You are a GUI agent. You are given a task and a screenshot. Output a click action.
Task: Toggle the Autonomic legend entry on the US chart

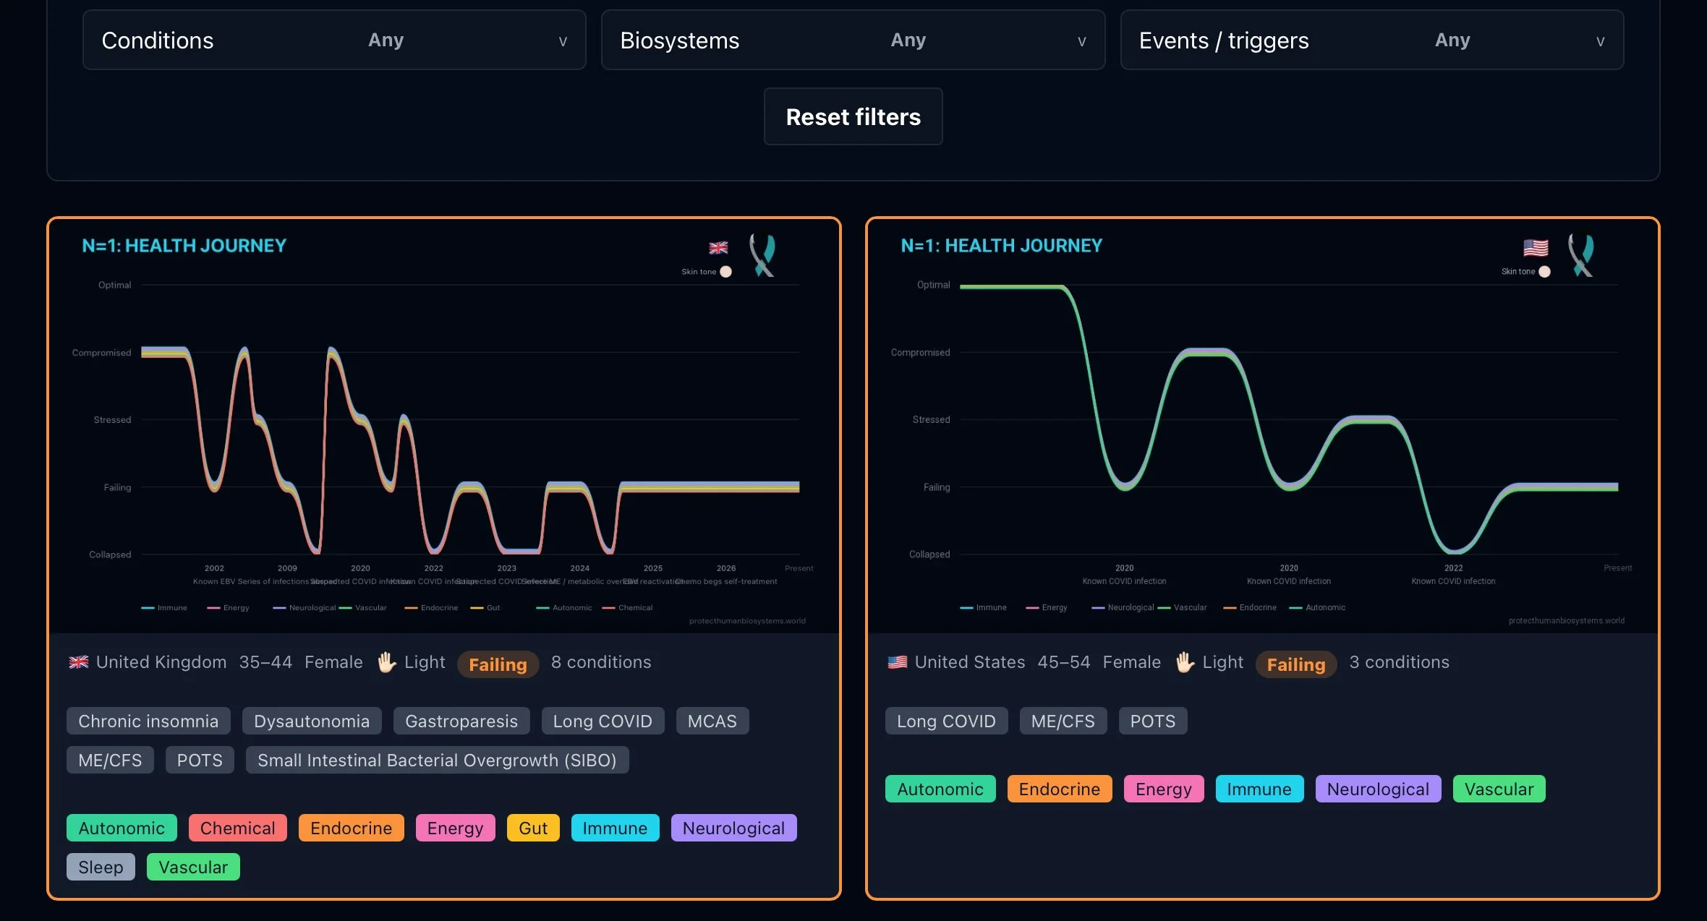point(1317,608)
